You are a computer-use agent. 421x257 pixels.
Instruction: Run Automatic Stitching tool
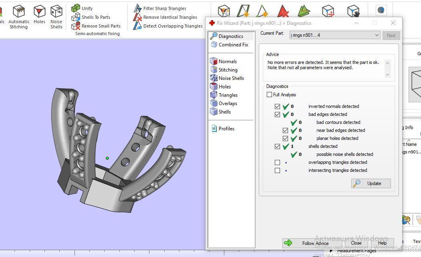coord(19,17)
